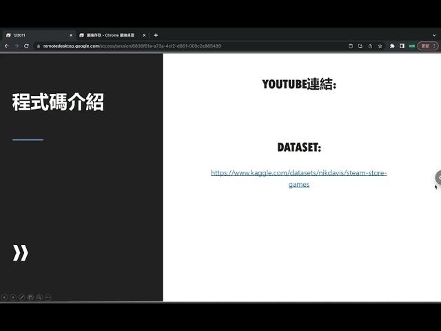The width and height of the screenshot is (441, 331).
Task: Reload the remote desktop page
Action: tap(26, 46)
